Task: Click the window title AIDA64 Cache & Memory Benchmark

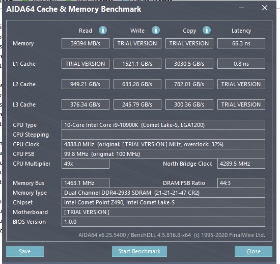Action: click(x=74, y=9)
